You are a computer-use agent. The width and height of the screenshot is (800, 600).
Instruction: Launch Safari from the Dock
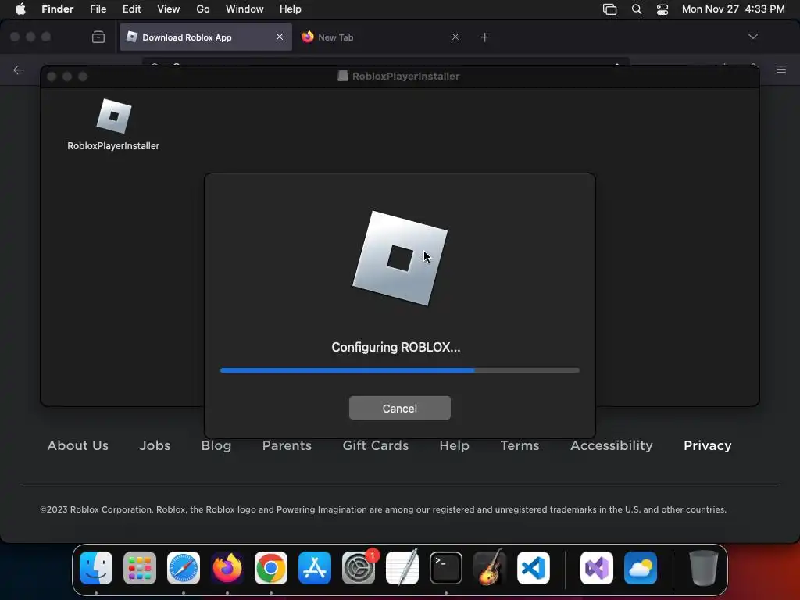click(184, 568)
